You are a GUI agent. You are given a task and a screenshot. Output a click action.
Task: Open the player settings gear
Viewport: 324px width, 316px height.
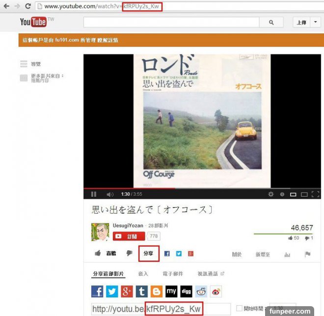coord(270,194)
